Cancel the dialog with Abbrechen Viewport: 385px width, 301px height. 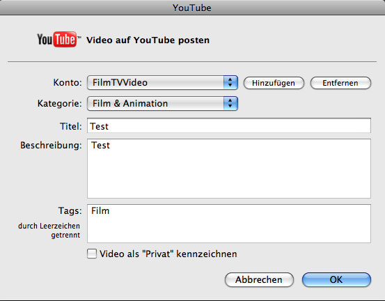259,279
